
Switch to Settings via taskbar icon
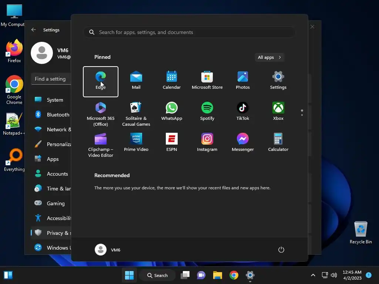(x=250, y=275)
